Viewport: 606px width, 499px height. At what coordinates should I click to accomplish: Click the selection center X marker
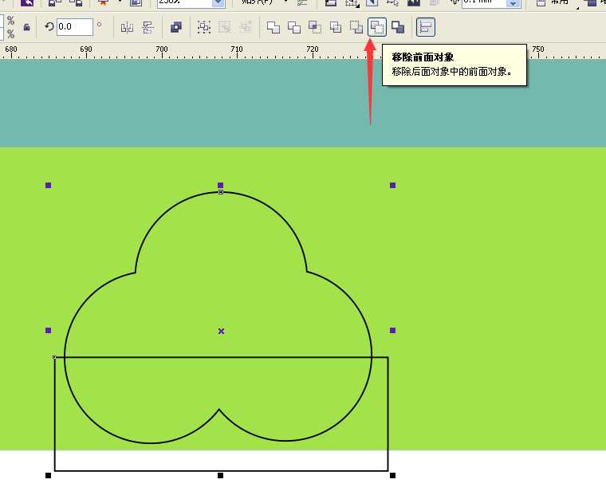point(221,331)
